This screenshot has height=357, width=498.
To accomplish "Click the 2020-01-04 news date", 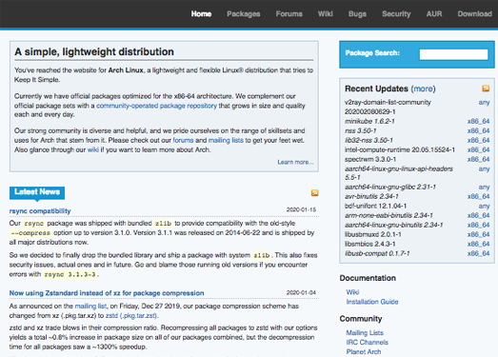I will pyautogui.click(x=301, y=292).
